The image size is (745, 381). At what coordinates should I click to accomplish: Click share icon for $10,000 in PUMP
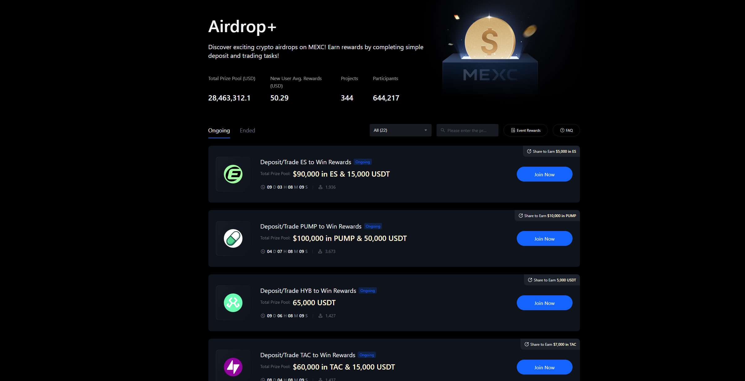point(521,216)
